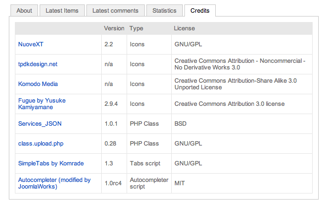
Task: Click GNU/GPL in the class.upload.php row
Action: click(188, 143)
